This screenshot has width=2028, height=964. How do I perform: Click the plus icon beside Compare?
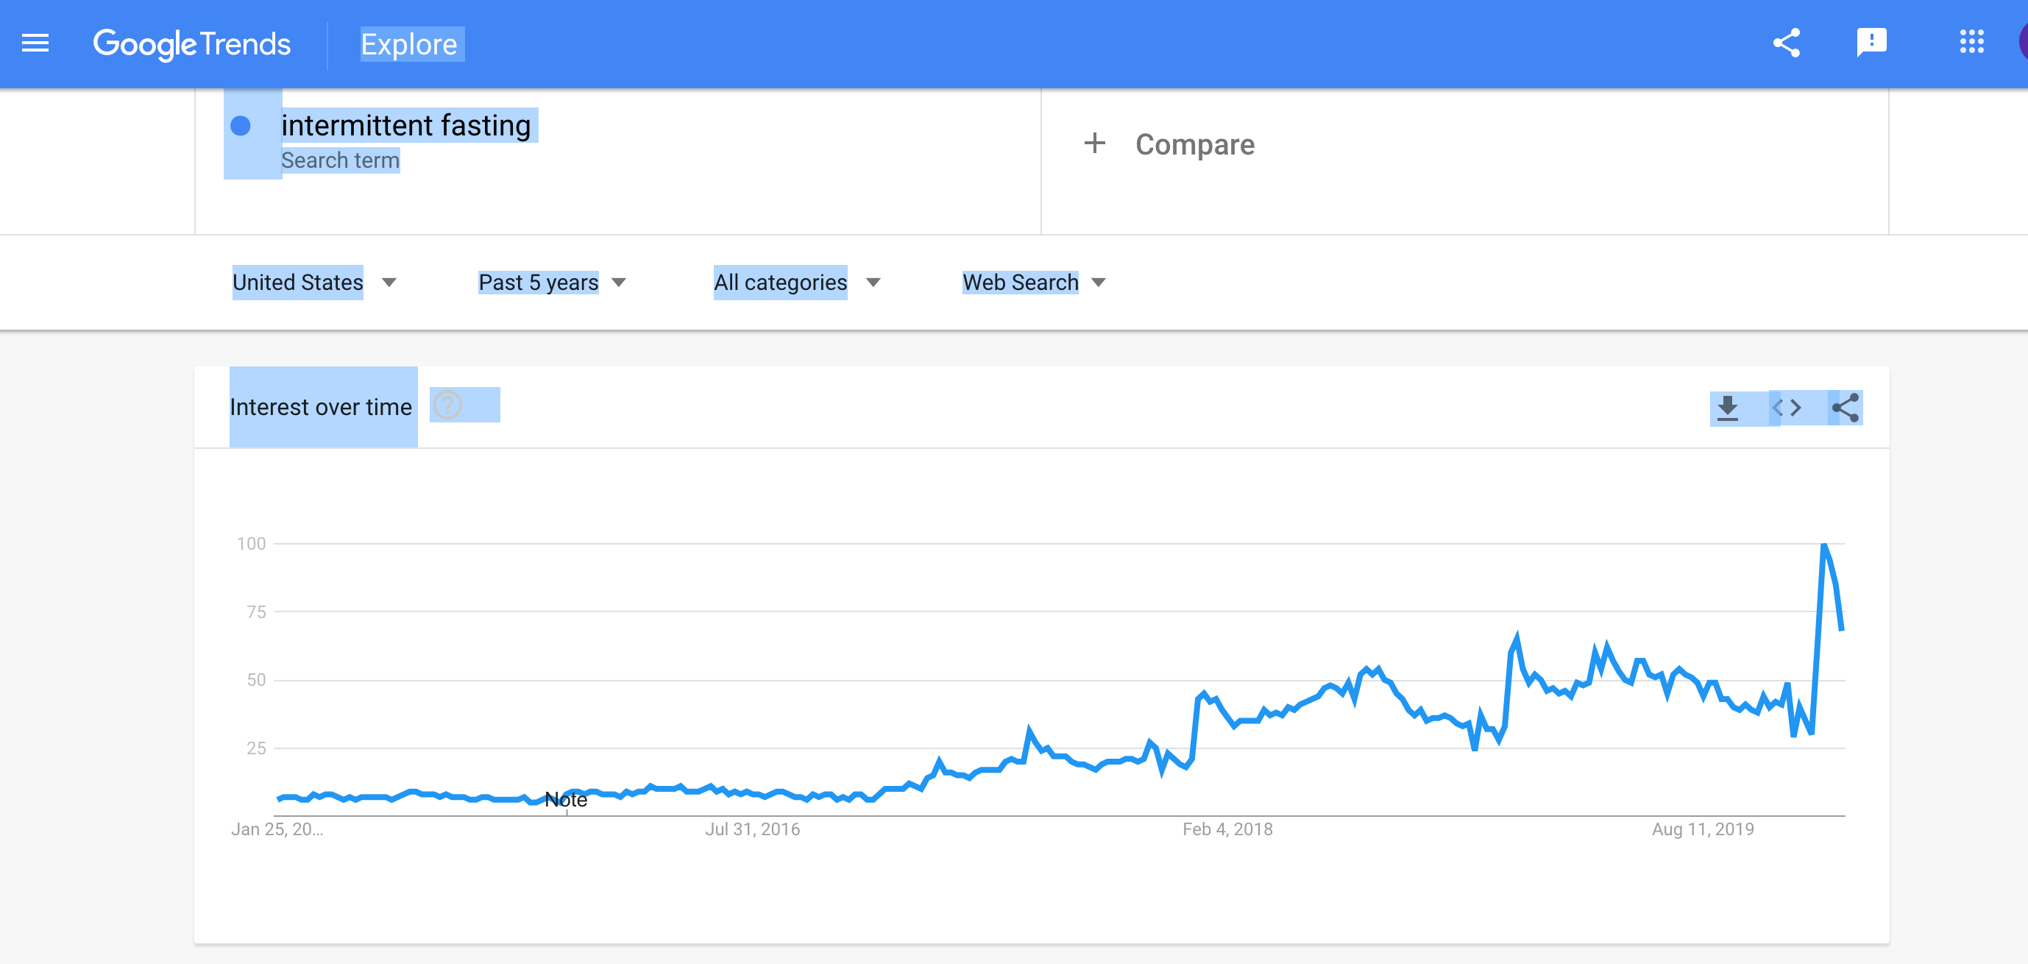tap(1094, 144)
